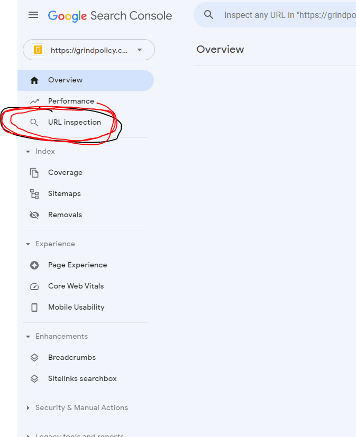Click Security & Manual Actions heading
The image size is (356, 437).
coord(82,408)
